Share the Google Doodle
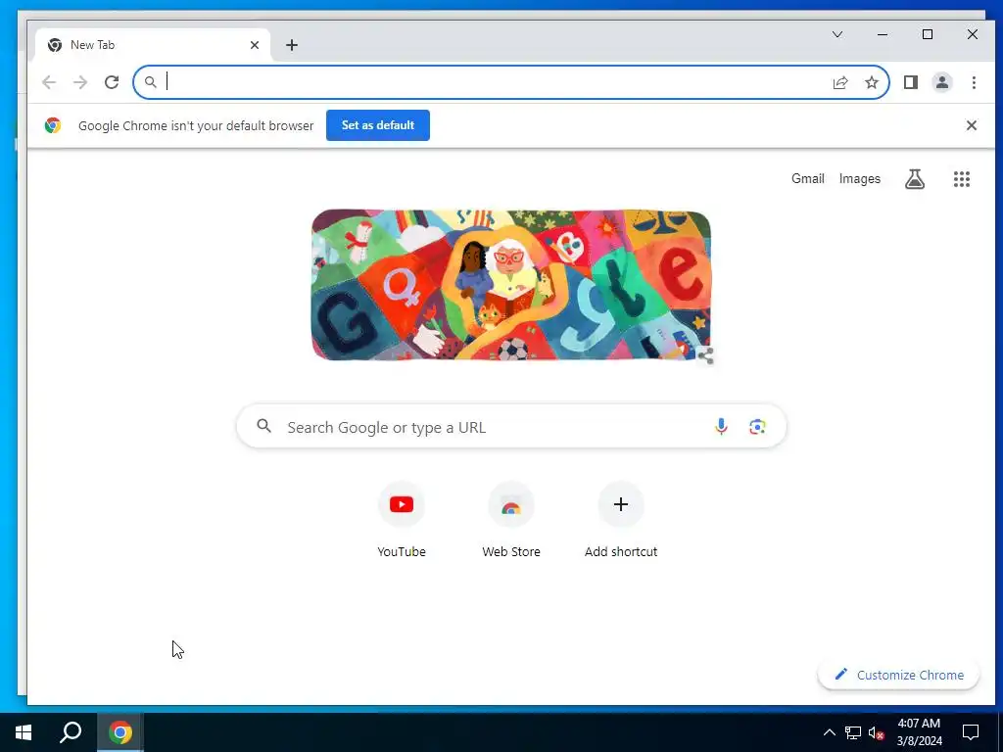Image resolution: width=1003 pixels, height=752 pixels. point(705,355)
